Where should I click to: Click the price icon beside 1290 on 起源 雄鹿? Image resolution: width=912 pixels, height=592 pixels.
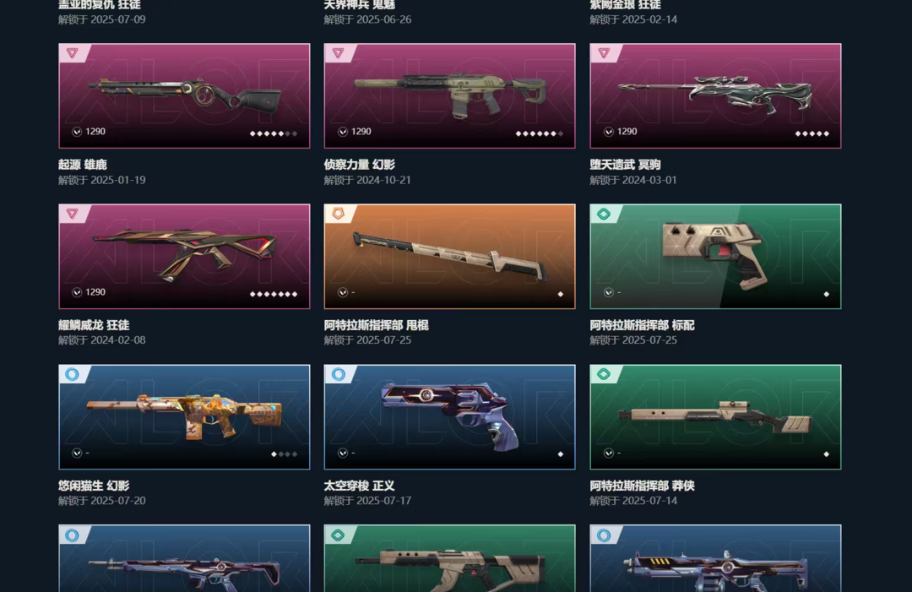point(77,132)
